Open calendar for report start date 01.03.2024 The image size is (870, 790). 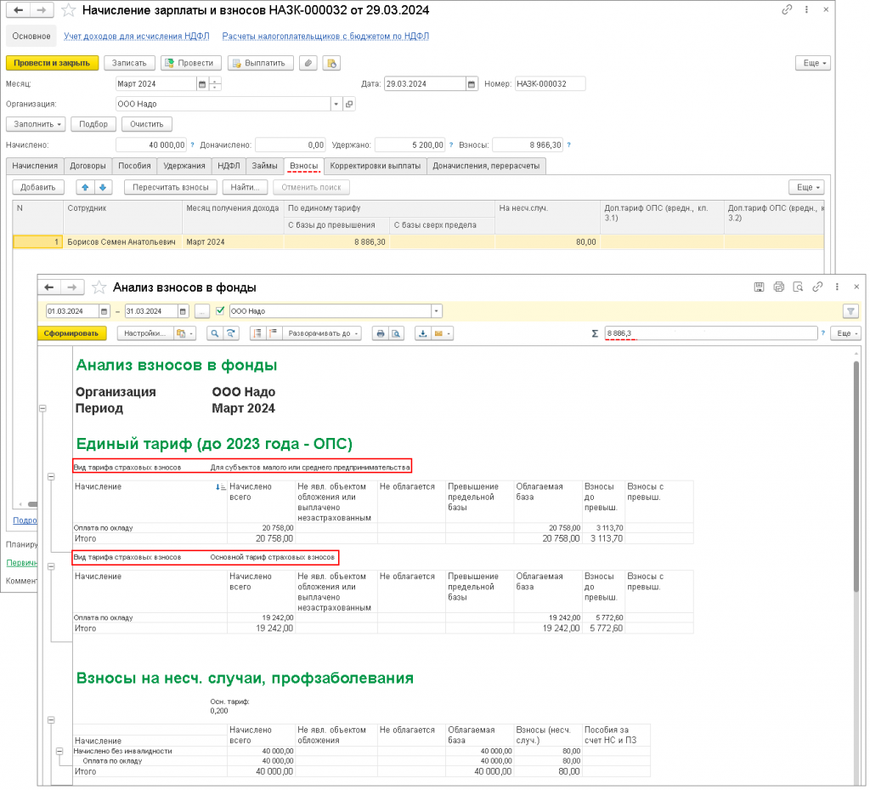coord(104,311)
